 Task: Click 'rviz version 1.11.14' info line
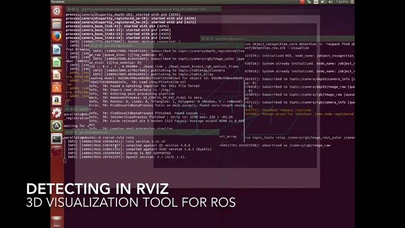tap(115, 142)
